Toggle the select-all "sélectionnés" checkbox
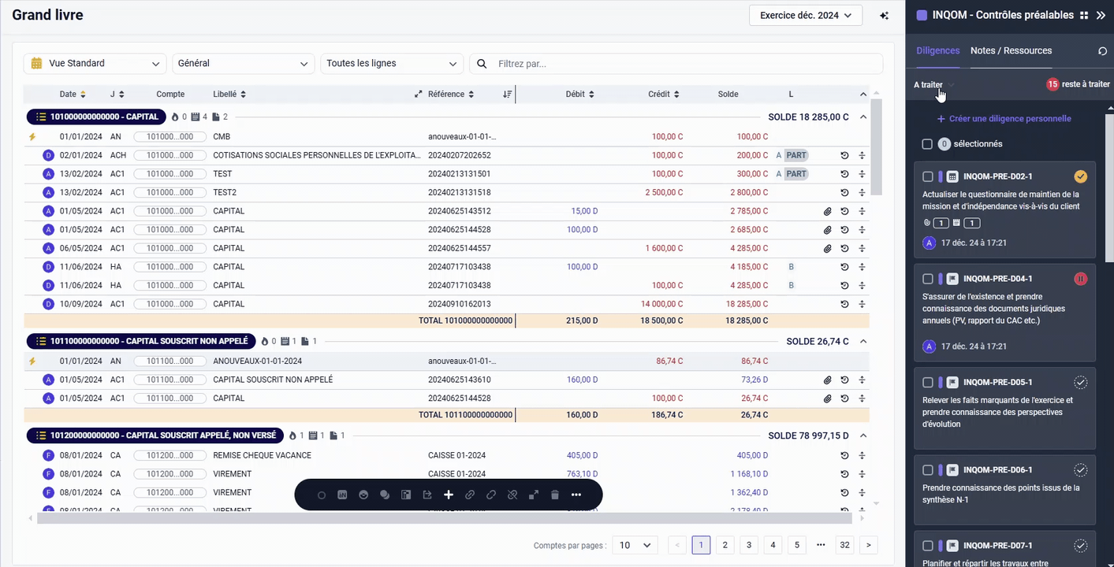Screen dimensions: 1114x567 coord(927,144)
